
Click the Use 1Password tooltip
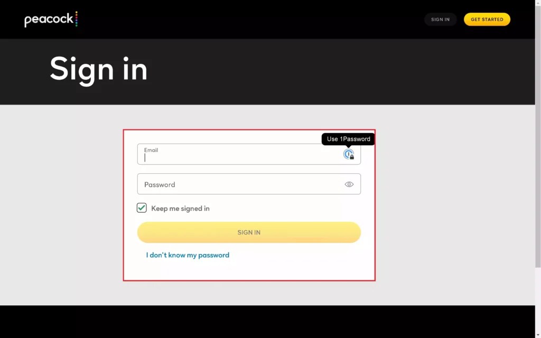coord(348,139)
